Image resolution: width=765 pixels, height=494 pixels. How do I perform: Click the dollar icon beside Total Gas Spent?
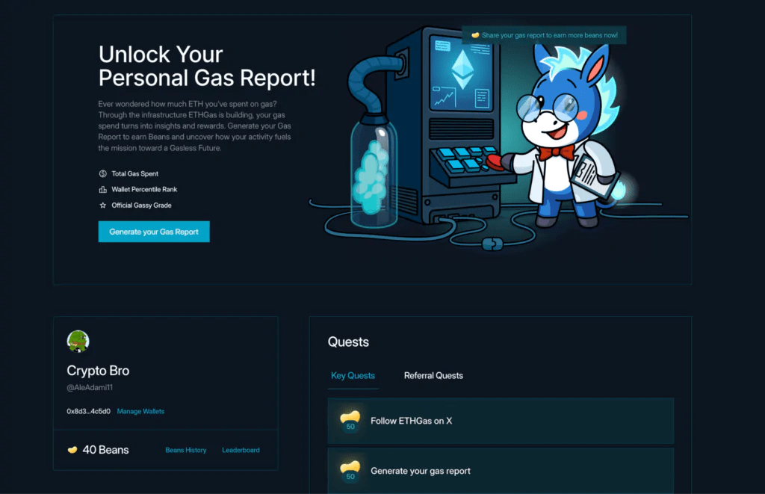point(103,174)
